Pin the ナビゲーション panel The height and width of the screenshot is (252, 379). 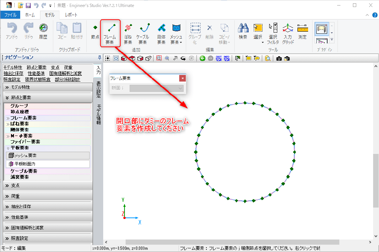coord(100,57)
